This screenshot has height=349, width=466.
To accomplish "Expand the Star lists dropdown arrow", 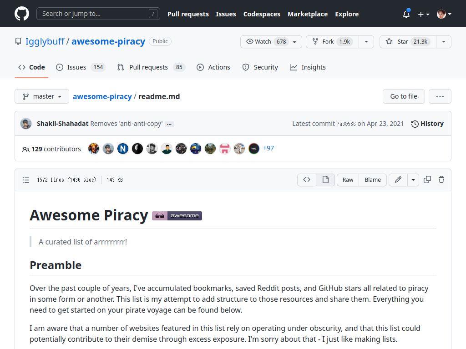I will coord(444,42).
